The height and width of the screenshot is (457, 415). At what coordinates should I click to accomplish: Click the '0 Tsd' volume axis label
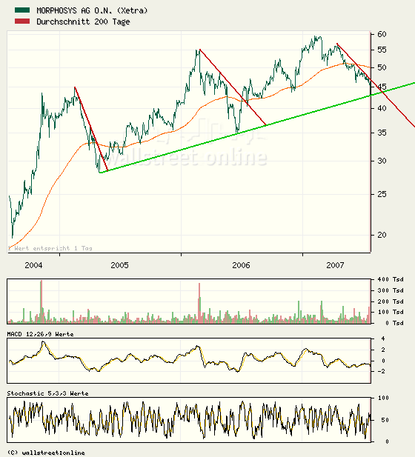[394, 323]
